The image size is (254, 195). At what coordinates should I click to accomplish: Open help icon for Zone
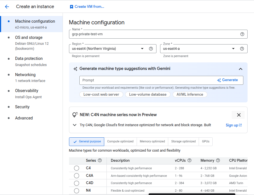point(242,49)
